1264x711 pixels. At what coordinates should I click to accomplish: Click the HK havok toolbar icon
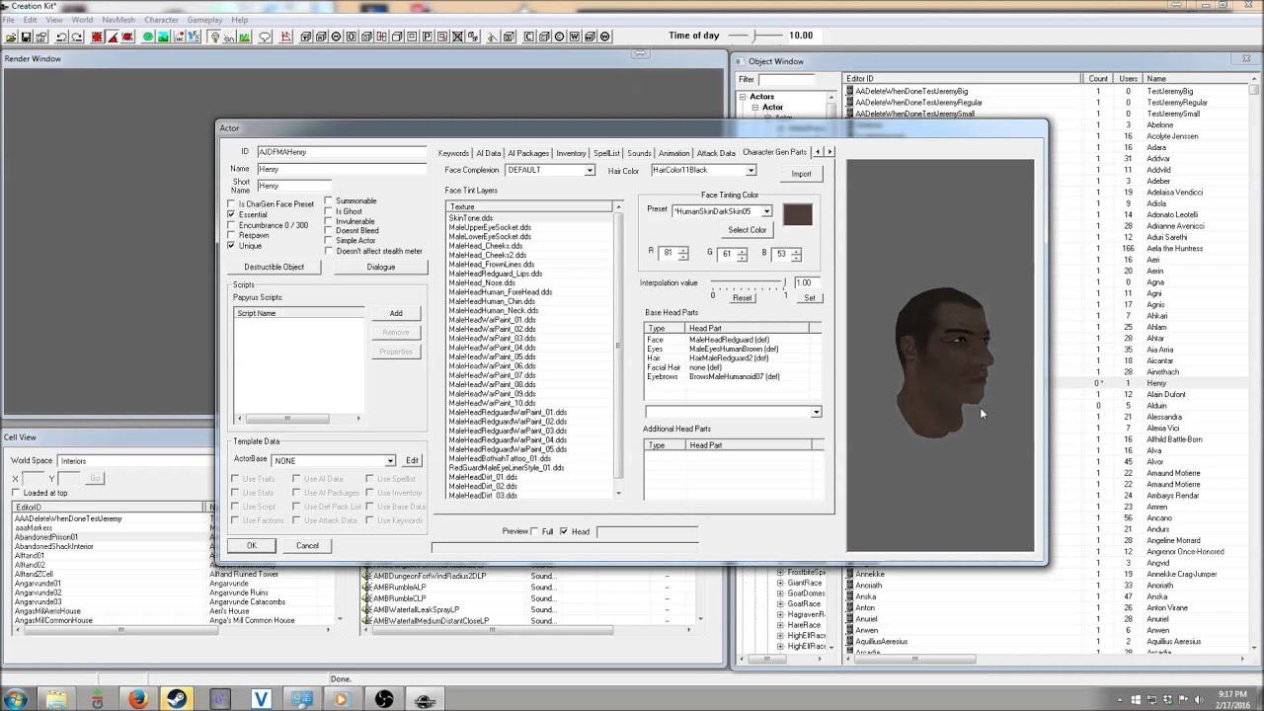point(179,37)
